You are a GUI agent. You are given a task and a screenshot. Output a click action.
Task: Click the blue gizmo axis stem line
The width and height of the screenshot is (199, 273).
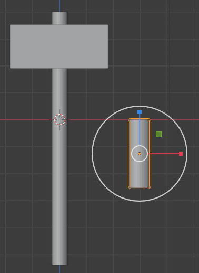point(140,130)
